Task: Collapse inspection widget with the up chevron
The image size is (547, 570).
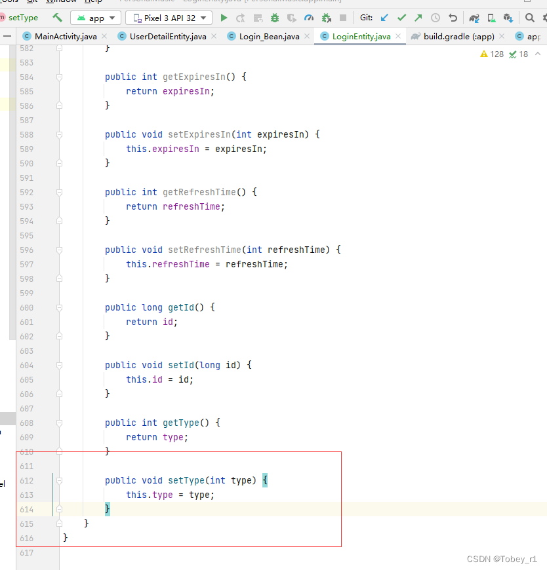Action: [538, 54]
